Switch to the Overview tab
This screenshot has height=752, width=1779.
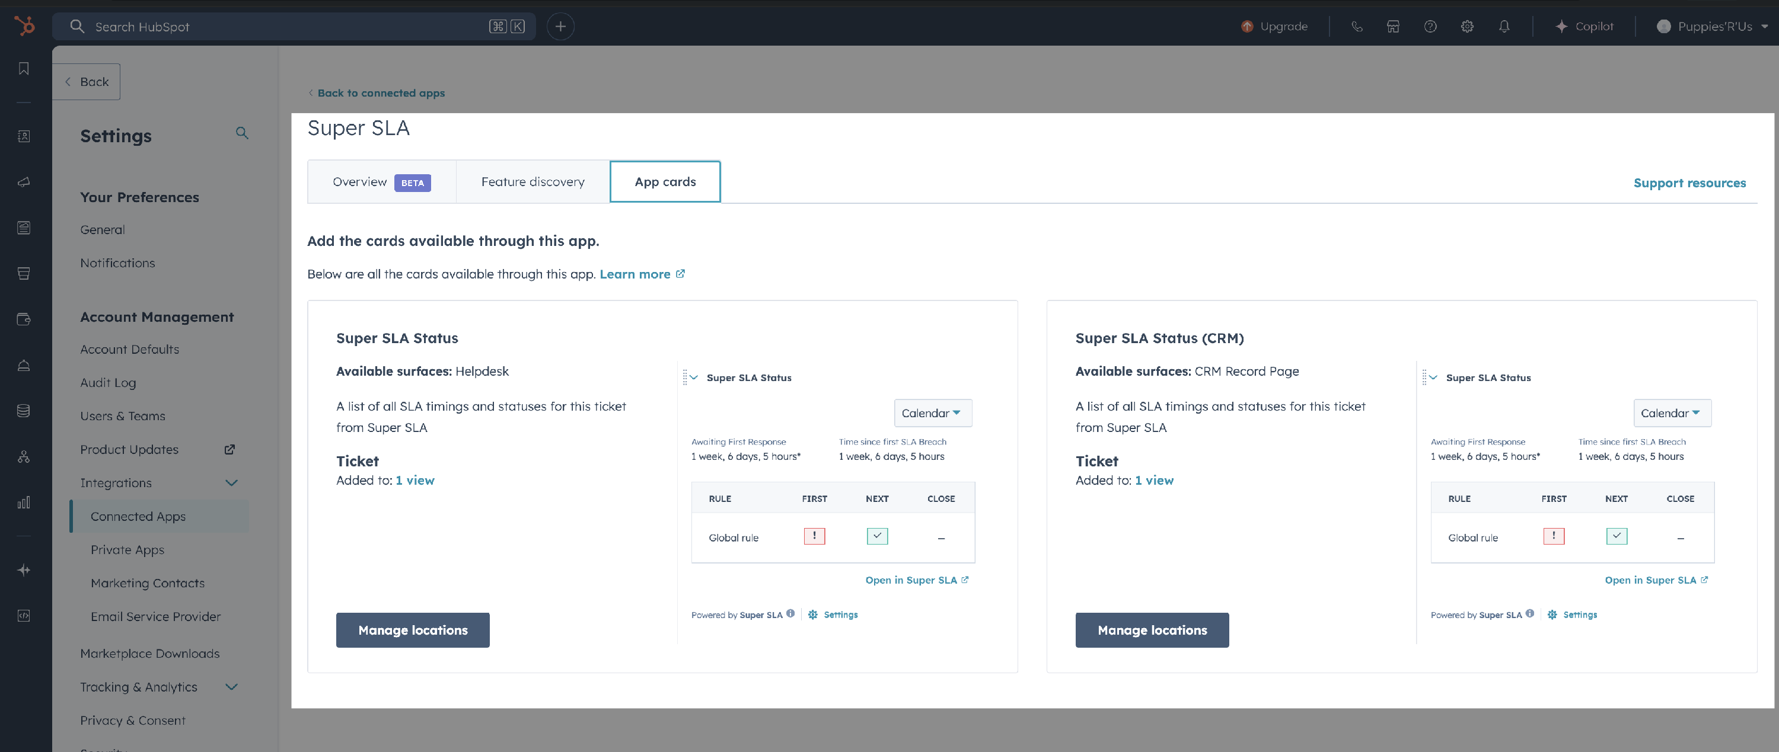click(381, 181)
